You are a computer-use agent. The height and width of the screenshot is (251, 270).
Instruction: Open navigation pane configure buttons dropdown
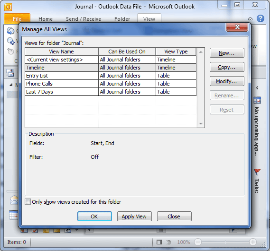(x=76, y=230)
